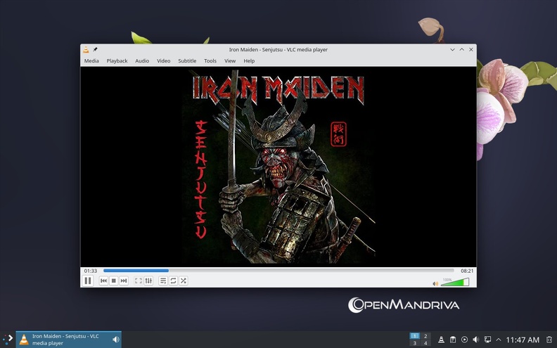This screenshot has height=348, width=557.
Task: Open the Media menu
Action: coord(91,60)
